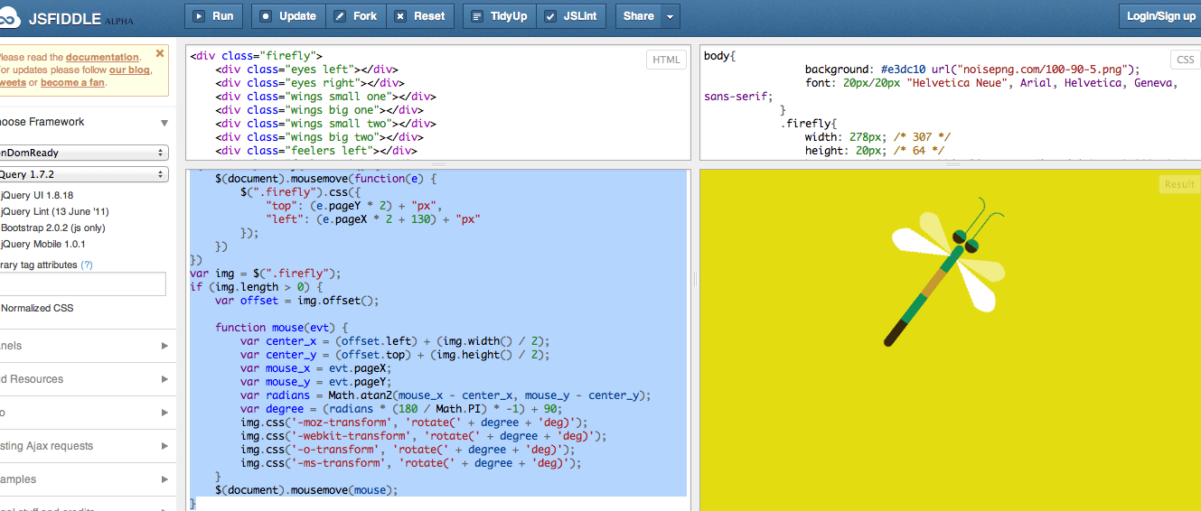Screen dimensions: 1201x511
Task: Dismiss the documentation notice with orange X
Action: tap(160, 54)
